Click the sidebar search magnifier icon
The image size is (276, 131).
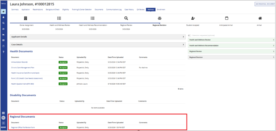[4, 23]
